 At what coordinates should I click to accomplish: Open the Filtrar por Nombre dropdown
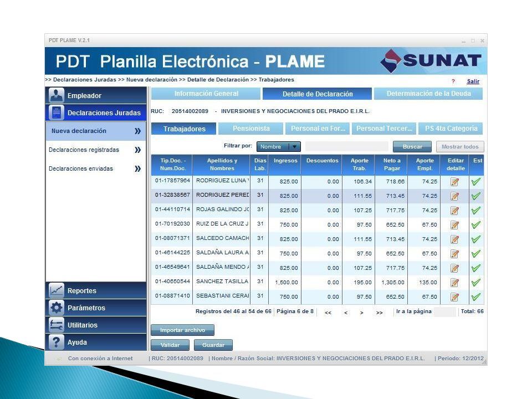279,146
